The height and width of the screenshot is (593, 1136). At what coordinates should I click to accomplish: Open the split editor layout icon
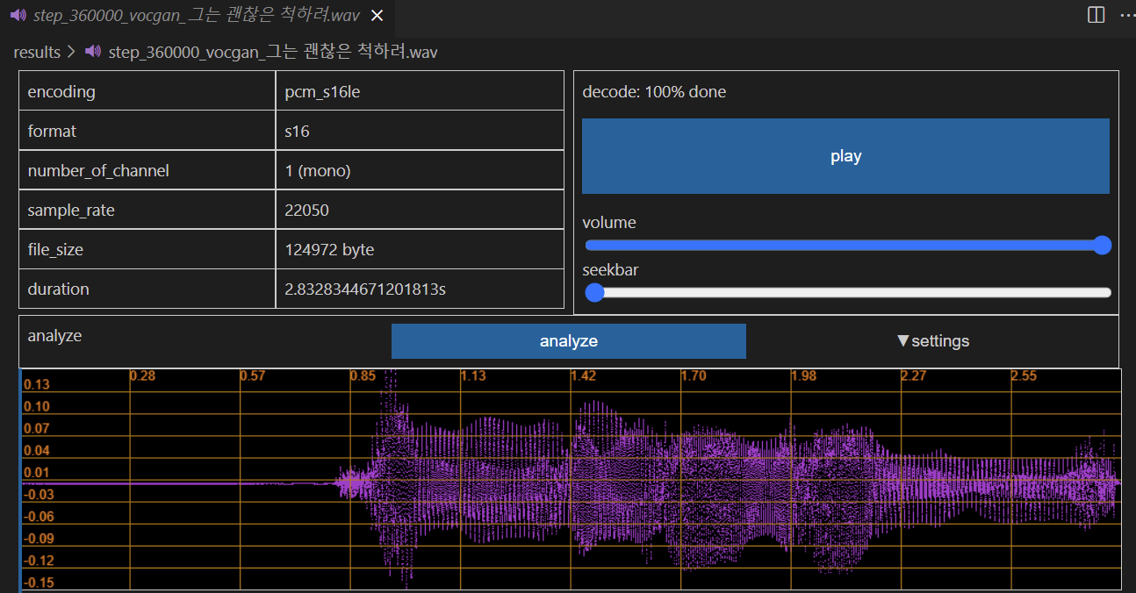point(1095,14)
